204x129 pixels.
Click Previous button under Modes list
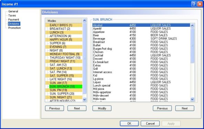54,108
